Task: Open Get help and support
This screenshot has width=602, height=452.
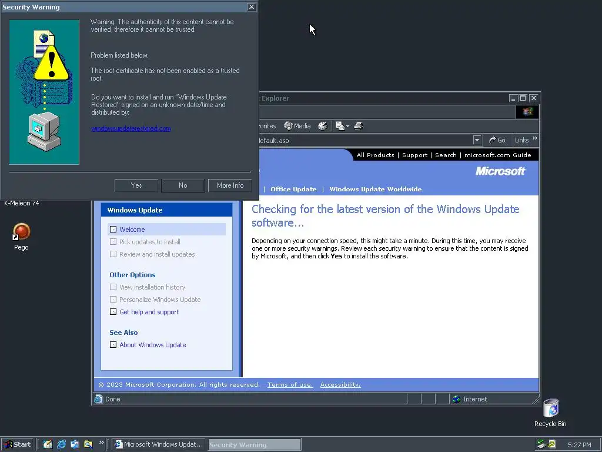Action: (149, 312)
